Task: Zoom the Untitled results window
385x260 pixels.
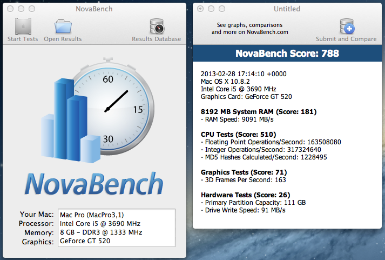Action: pyautogui.click(x=222, y=9)
